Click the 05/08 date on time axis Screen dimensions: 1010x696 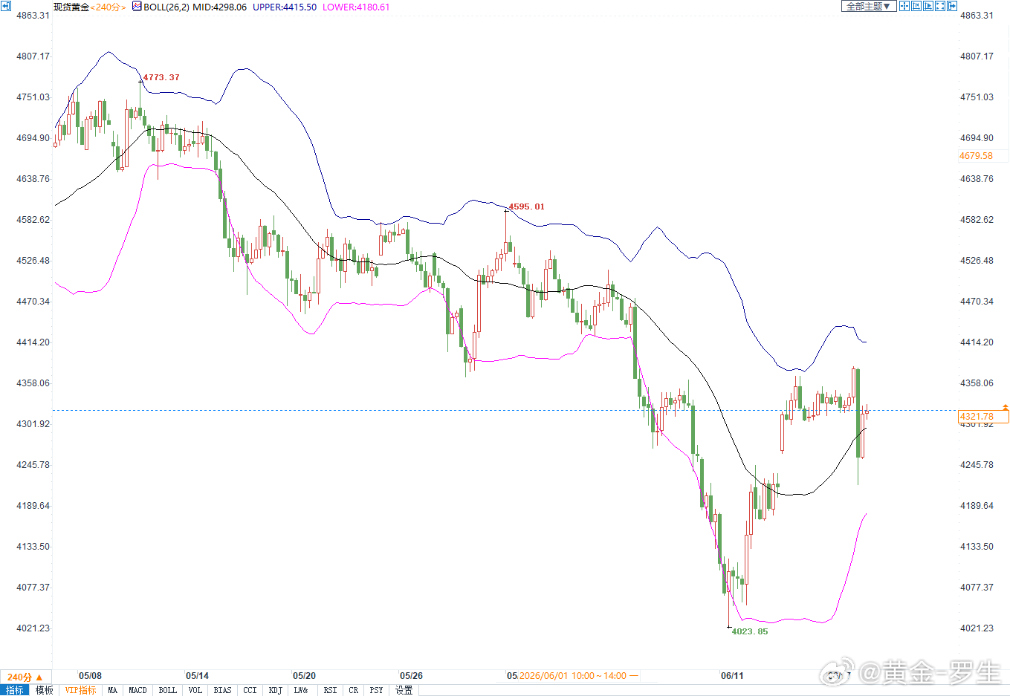tap(90, 676)
